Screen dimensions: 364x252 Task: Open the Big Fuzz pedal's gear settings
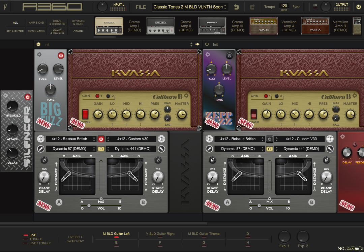[39, 54]
